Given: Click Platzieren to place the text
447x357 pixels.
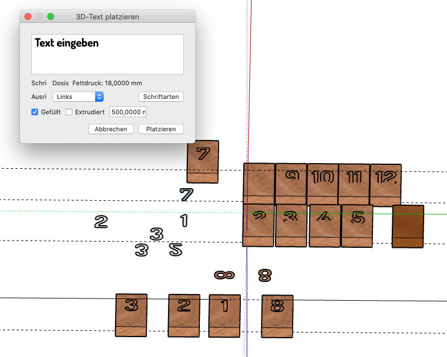Looking at the screenshot, I should (161, 129).
